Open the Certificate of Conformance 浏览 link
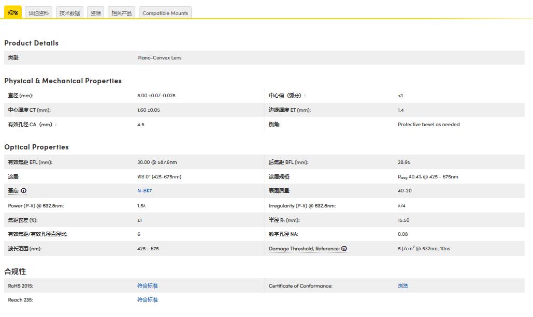This screenshot has width=533, height=317. 403,285
